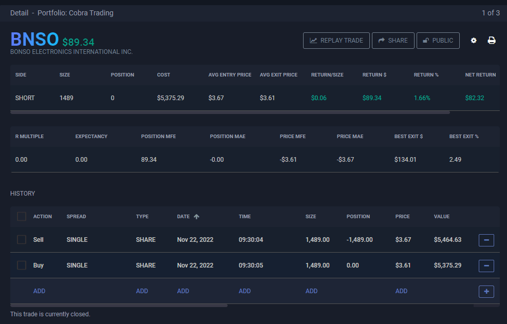
Task: Select all history rows via header checkbox
Action: [x=22, y=217]
